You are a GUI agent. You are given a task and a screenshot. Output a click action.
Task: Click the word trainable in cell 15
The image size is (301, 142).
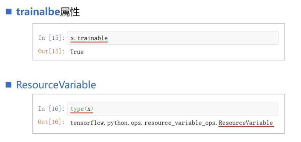click(92, 38)
